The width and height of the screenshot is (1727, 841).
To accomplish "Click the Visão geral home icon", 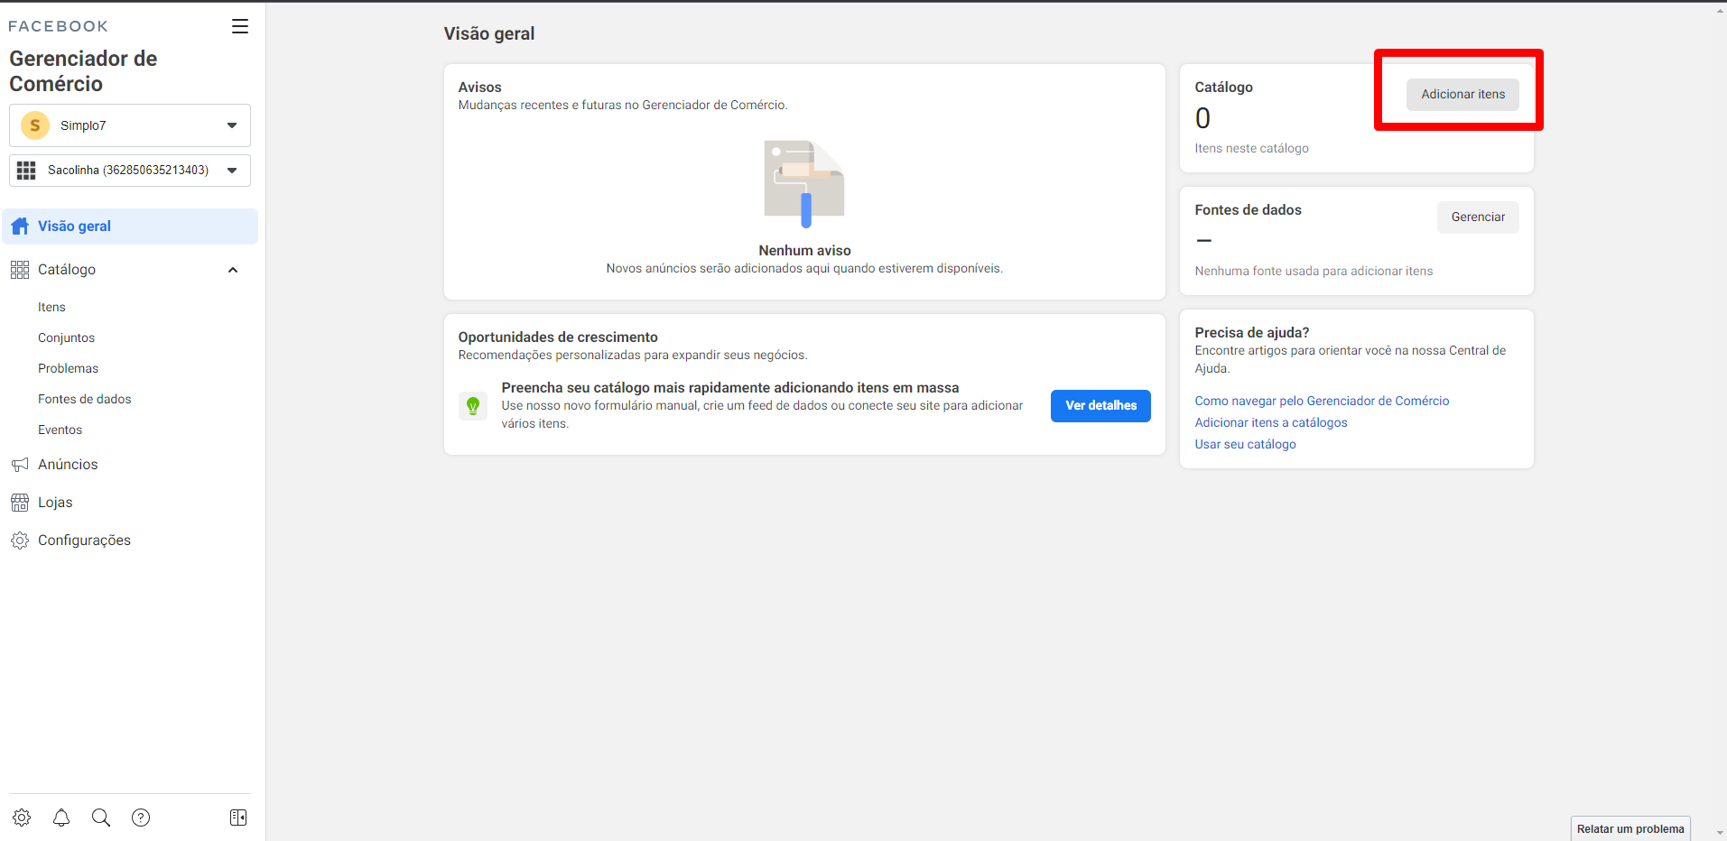I will tap(20, 226).
